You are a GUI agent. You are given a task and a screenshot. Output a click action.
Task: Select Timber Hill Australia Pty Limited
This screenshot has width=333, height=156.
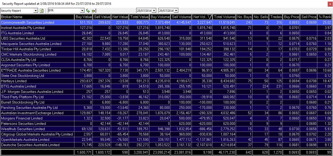(166, 49)
